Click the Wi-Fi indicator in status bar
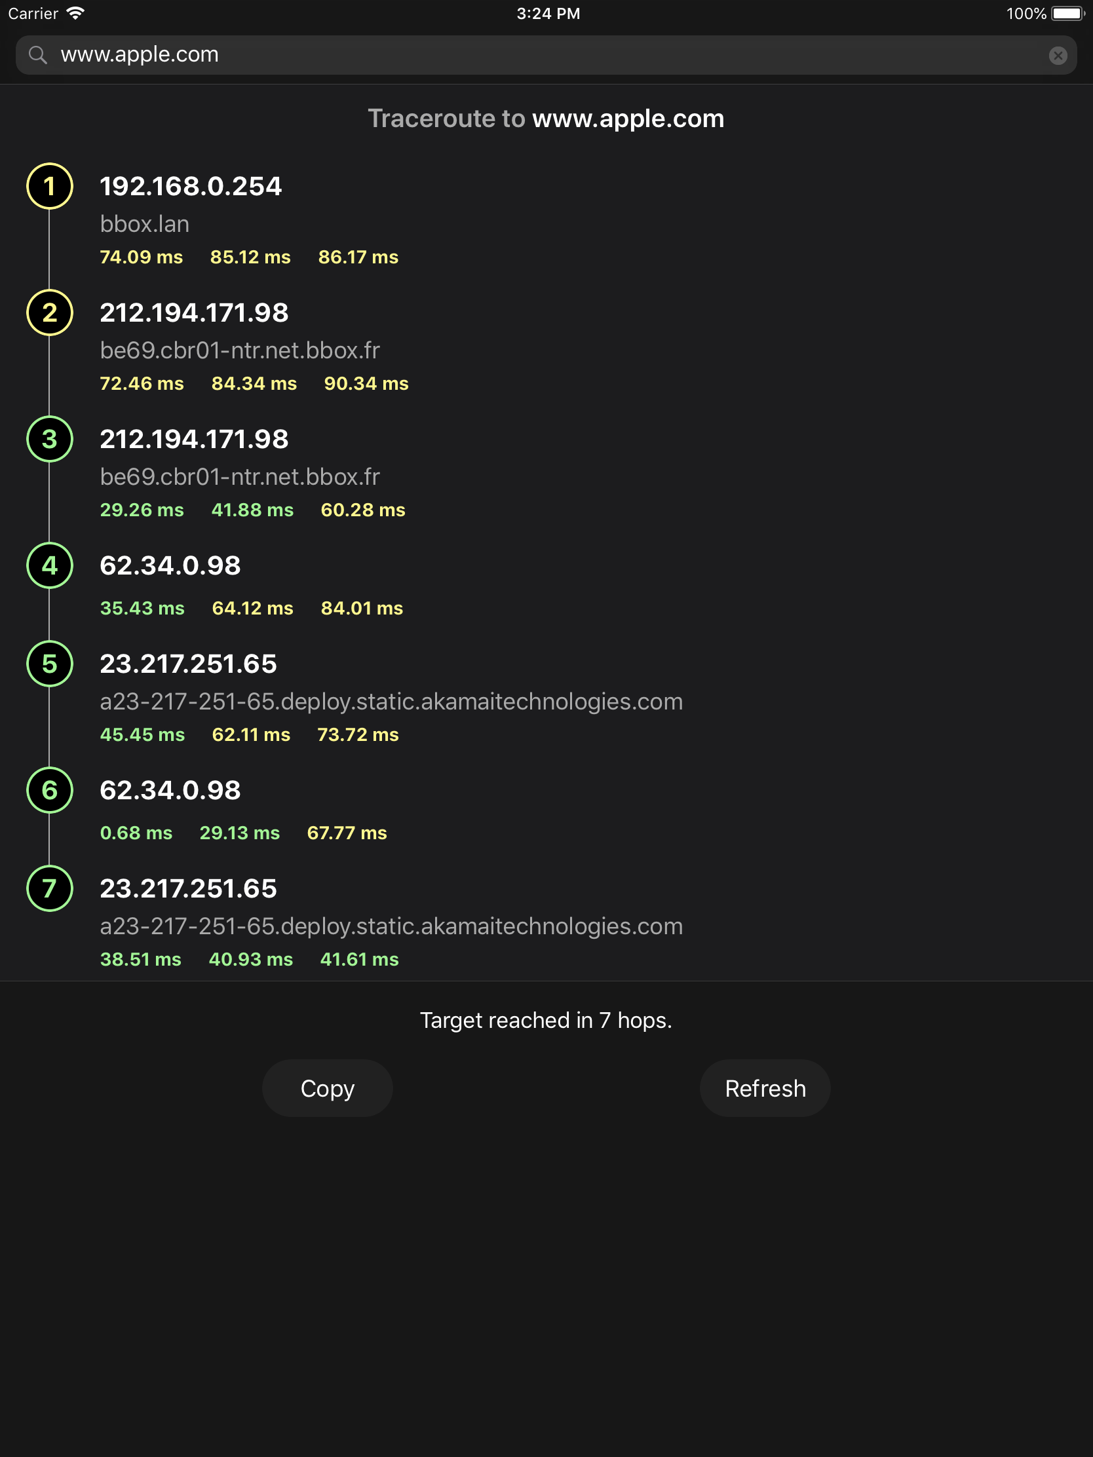 click(x=75, y=12)
